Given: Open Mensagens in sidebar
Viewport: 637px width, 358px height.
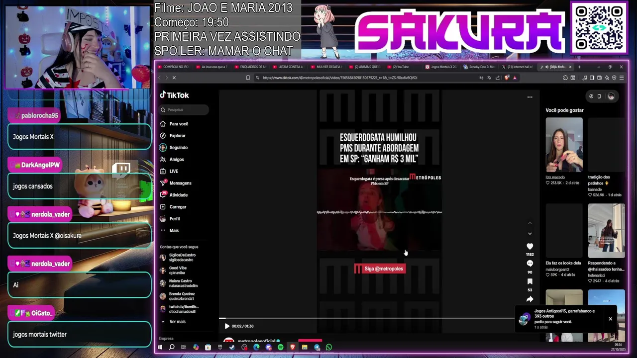Looking at the screenshot, I should coord(175,183).
